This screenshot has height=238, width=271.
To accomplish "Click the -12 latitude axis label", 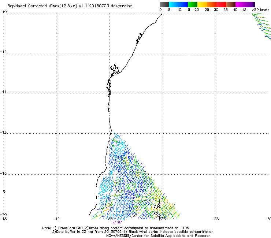I will [x=3, y=52].
